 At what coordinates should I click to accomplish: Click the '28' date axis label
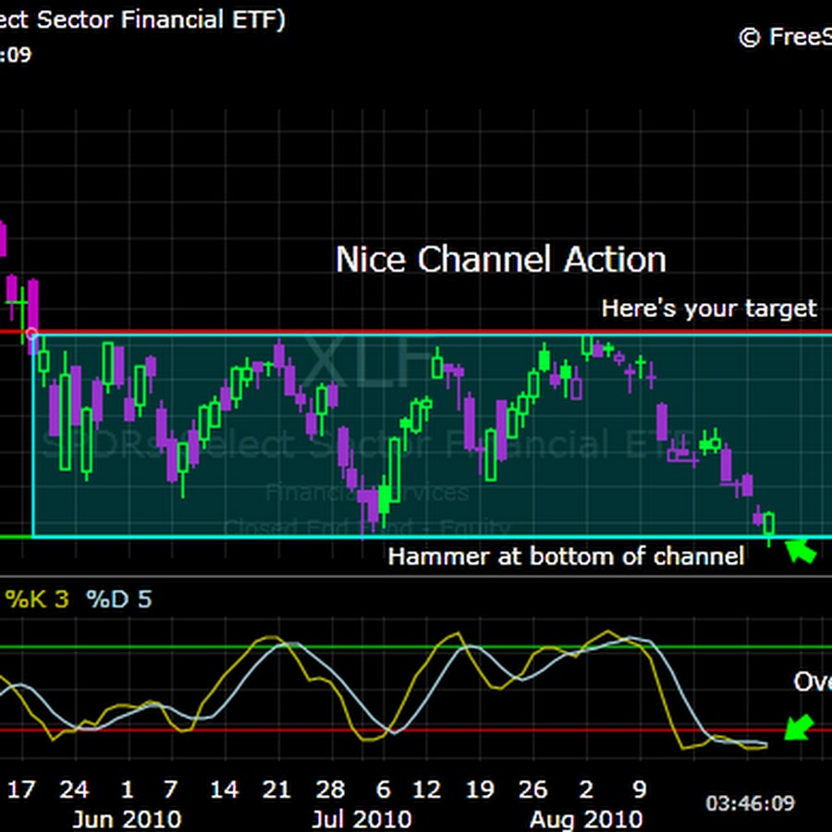(330, 789)
